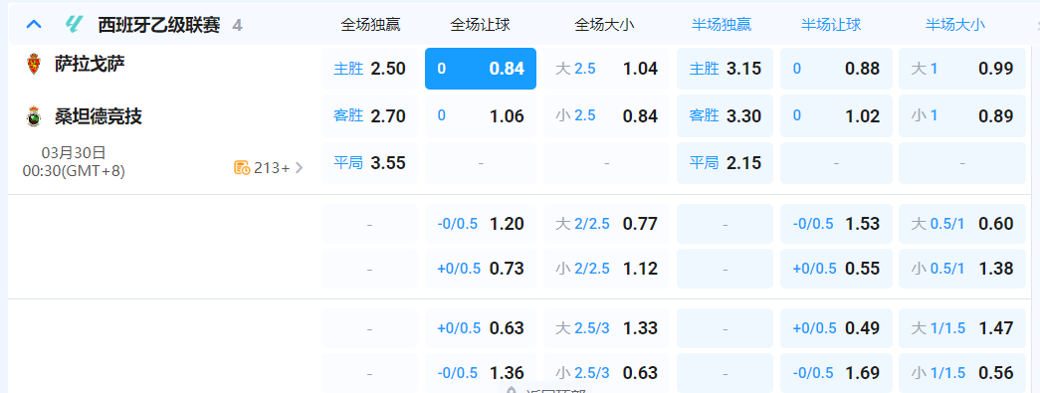Image resolution: width=1040 pixels, height=393 pixels.
Task: Pick half-time 小 1/1.5 at 0.56
Action: pos(962,373)
